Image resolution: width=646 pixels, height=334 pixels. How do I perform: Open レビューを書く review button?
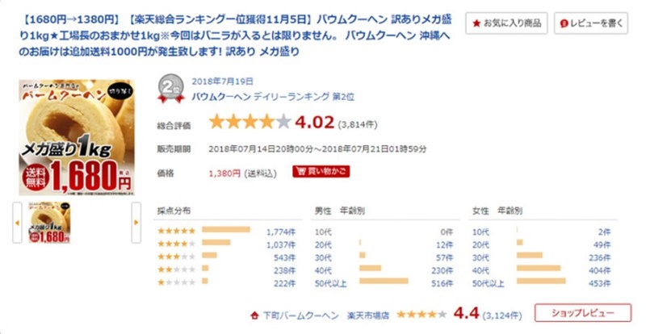coord(591,23)
